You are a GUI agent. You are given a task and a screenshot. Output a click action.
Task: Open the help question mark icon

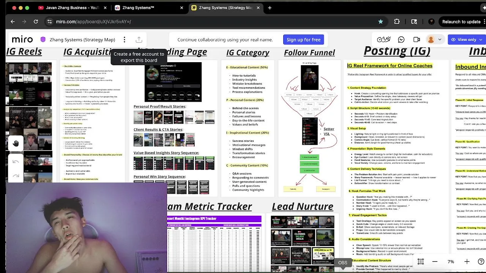click(481, 262)
